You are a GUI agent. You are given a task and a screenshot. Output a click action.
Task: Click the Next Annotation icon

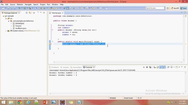pos(81,8)
